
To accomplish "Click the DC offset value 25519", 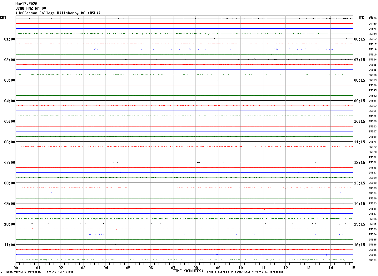I will point(373,55).
